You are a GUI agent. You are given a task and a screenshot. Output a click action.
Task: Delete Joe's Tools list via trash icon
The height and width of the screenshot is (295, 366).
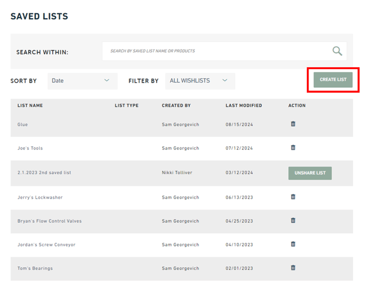(x=293, y=147)
